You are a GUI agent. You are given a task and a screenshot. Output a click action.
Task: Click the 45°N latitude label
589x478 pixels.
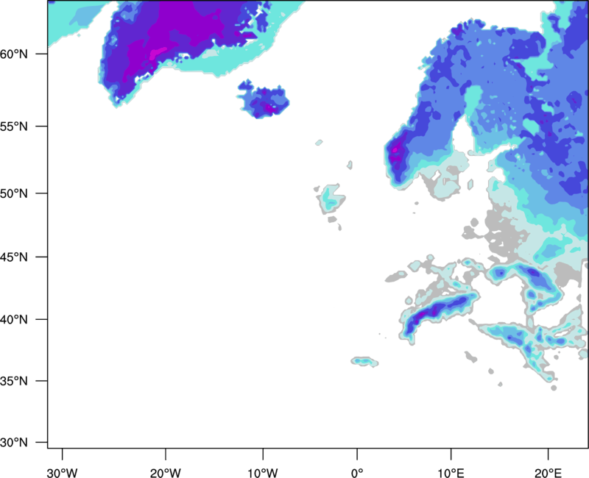click(14, 257)
